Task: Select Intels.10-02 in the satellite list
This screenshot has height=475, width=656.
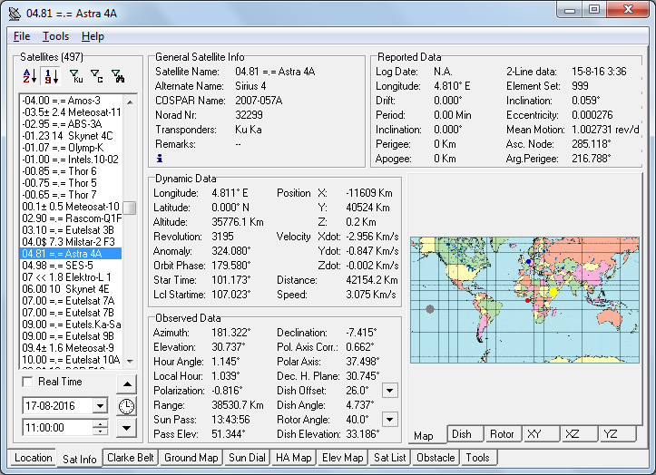Action: coord(71,160)
